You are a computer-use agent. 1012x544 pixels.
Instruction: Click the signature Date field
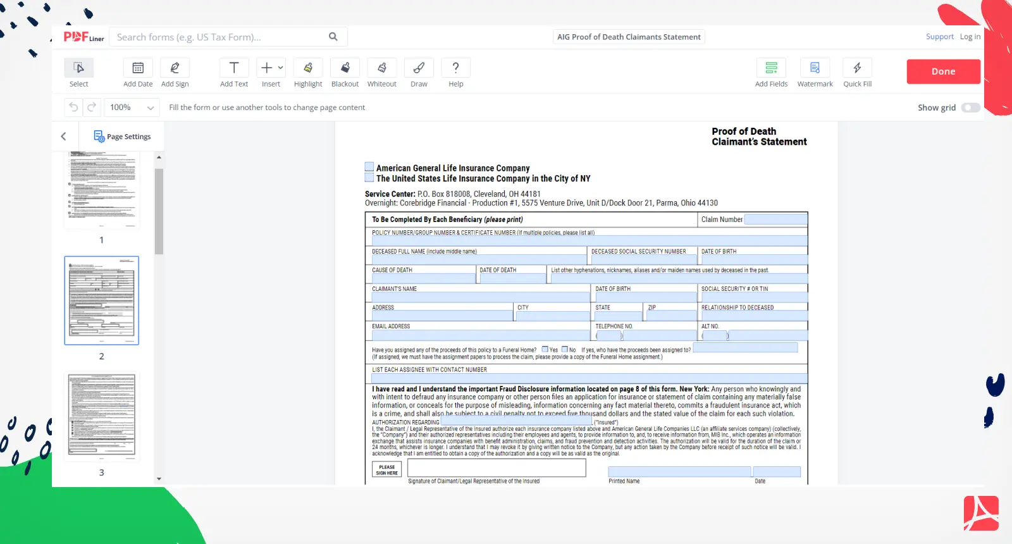tap(777, 472)
